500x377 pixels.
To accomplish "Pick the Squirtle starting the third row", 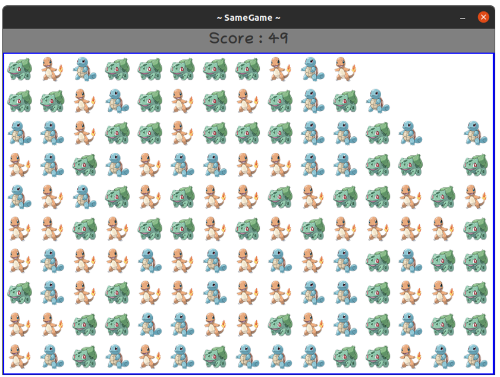I will (19, 133).
